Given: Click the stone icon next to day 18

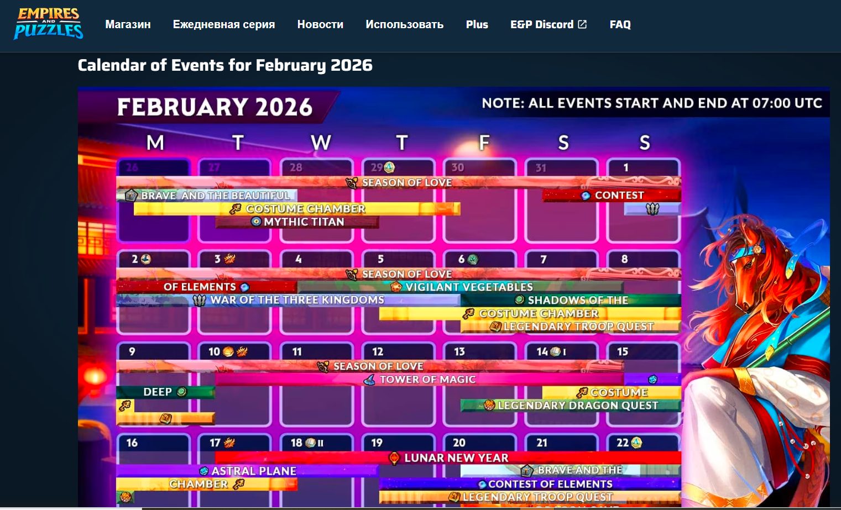Looking at the screenshot, I should click(x=310, y=443).
